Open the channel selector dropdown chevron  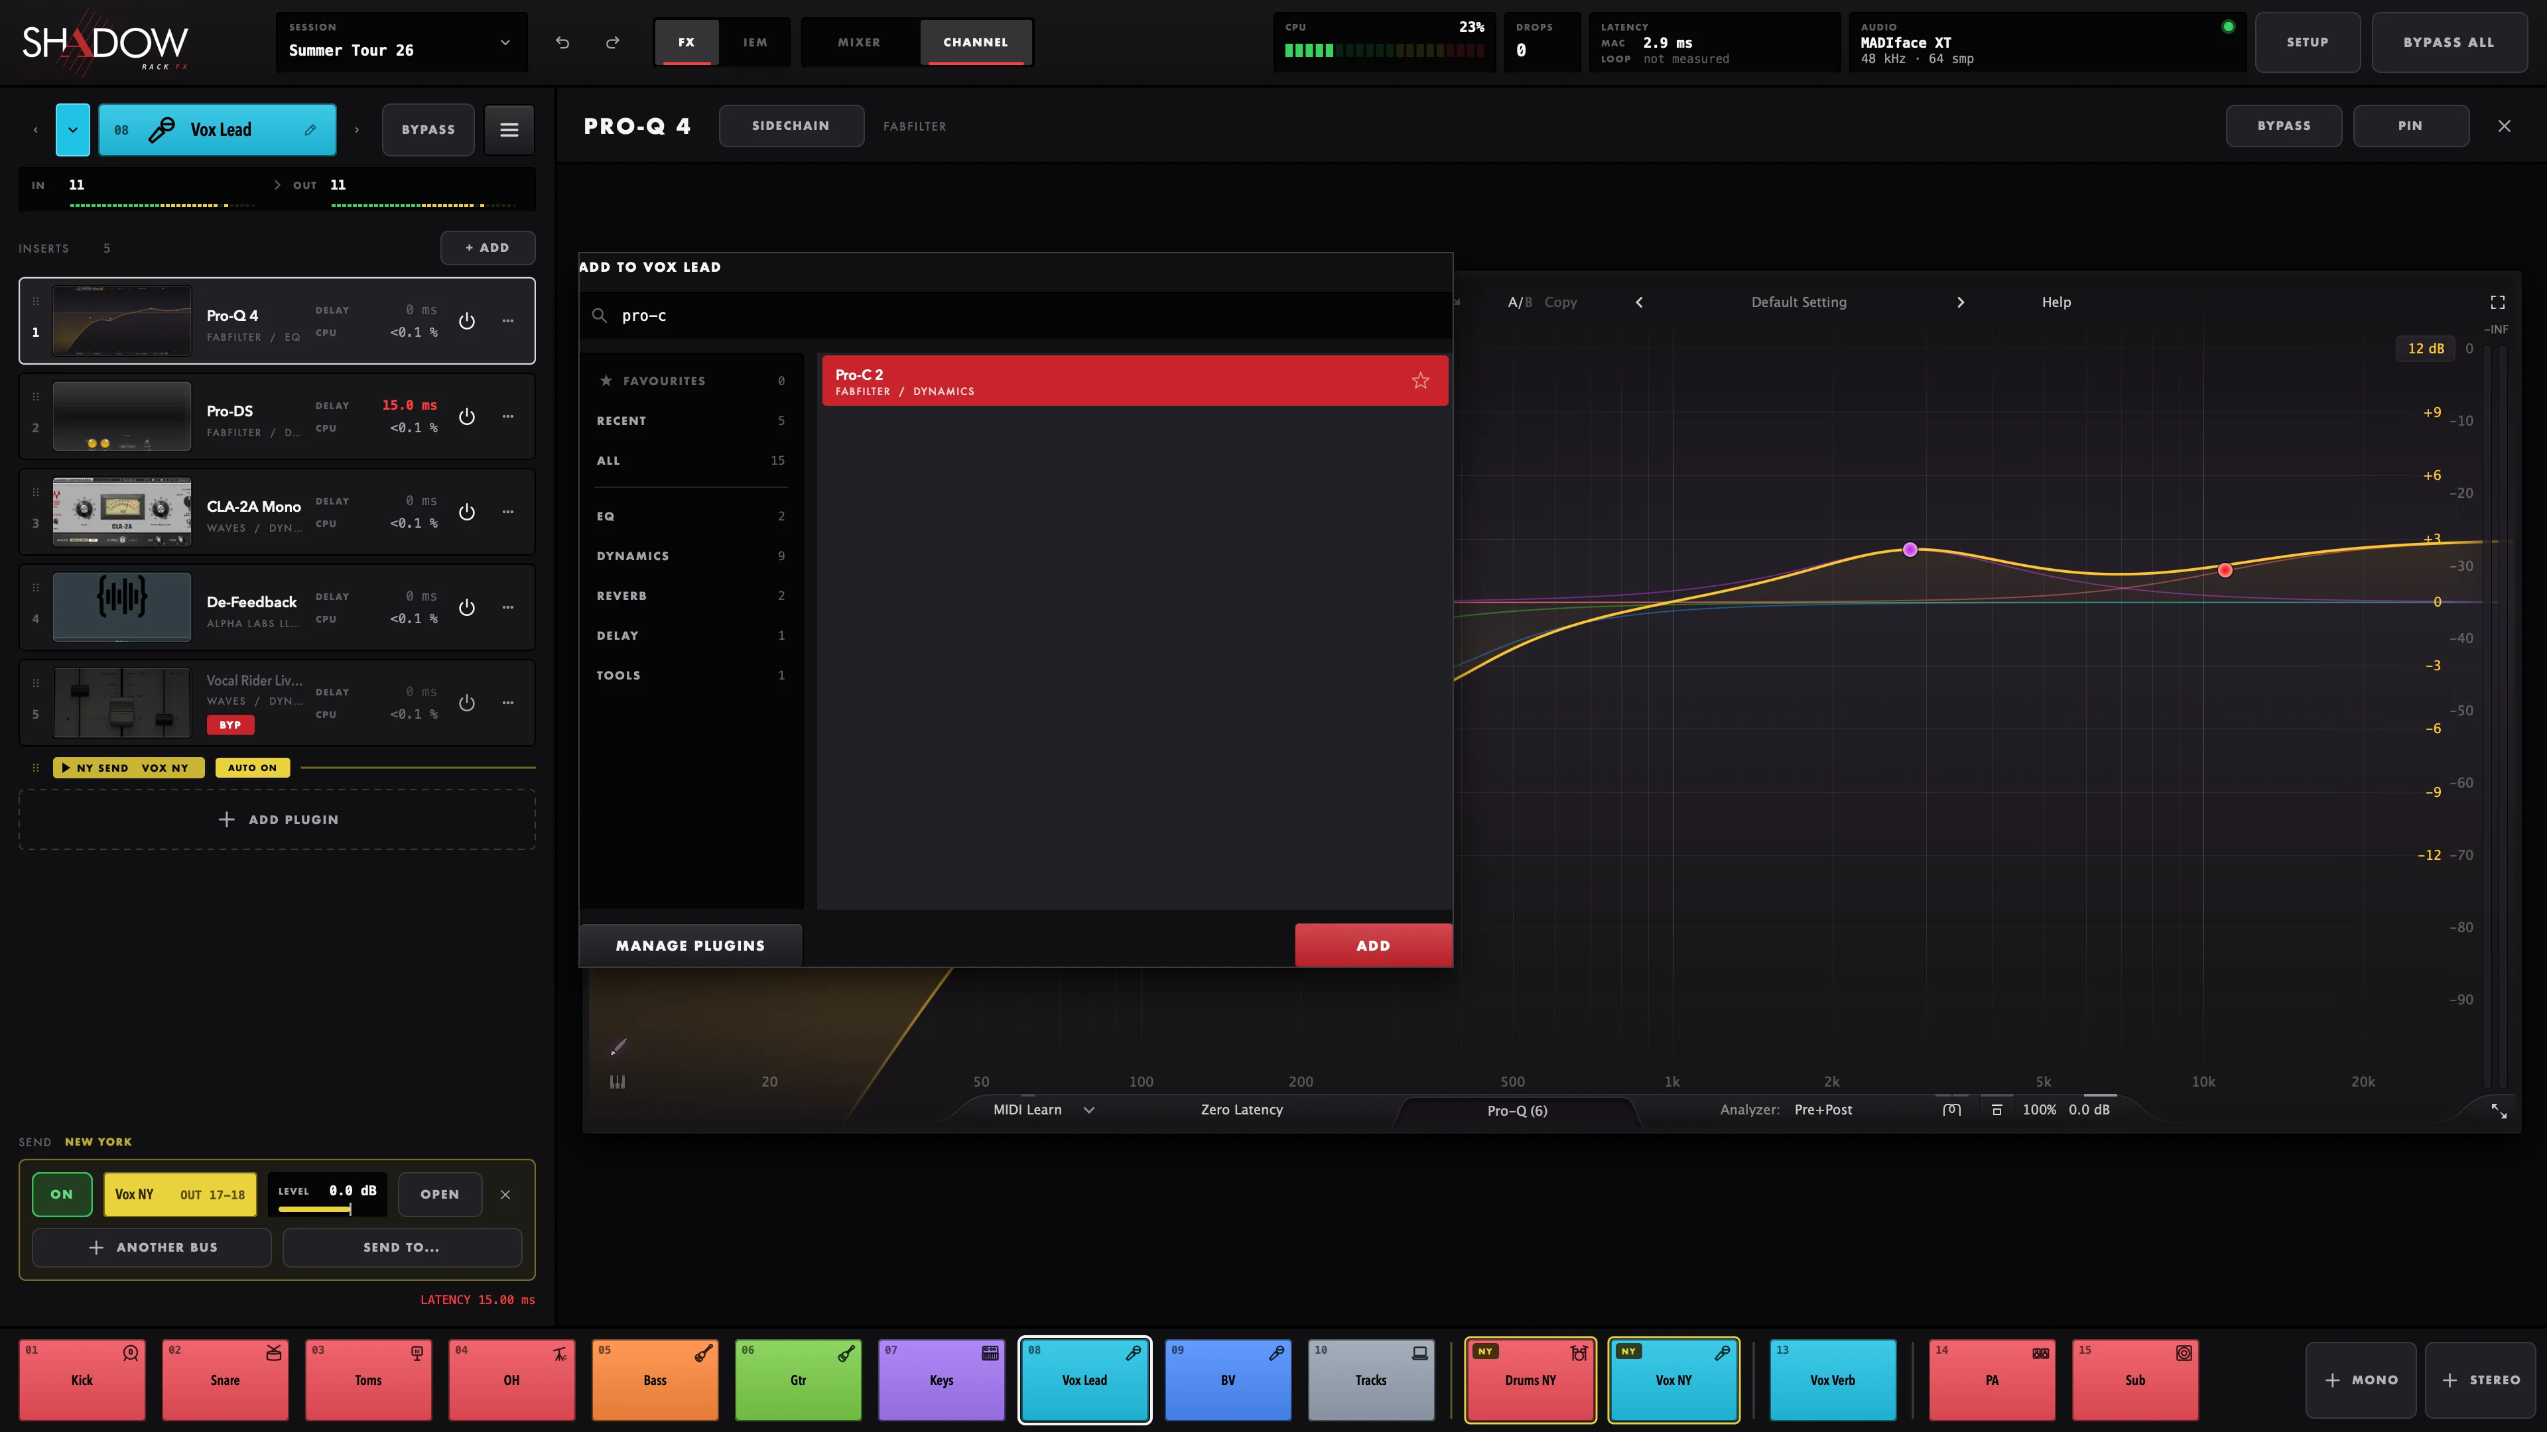tap(72, 129)
